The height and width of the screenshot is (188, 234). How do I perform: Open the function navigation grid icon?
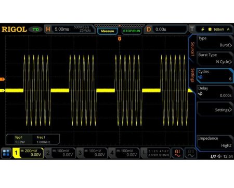click(x=6, y=153)
